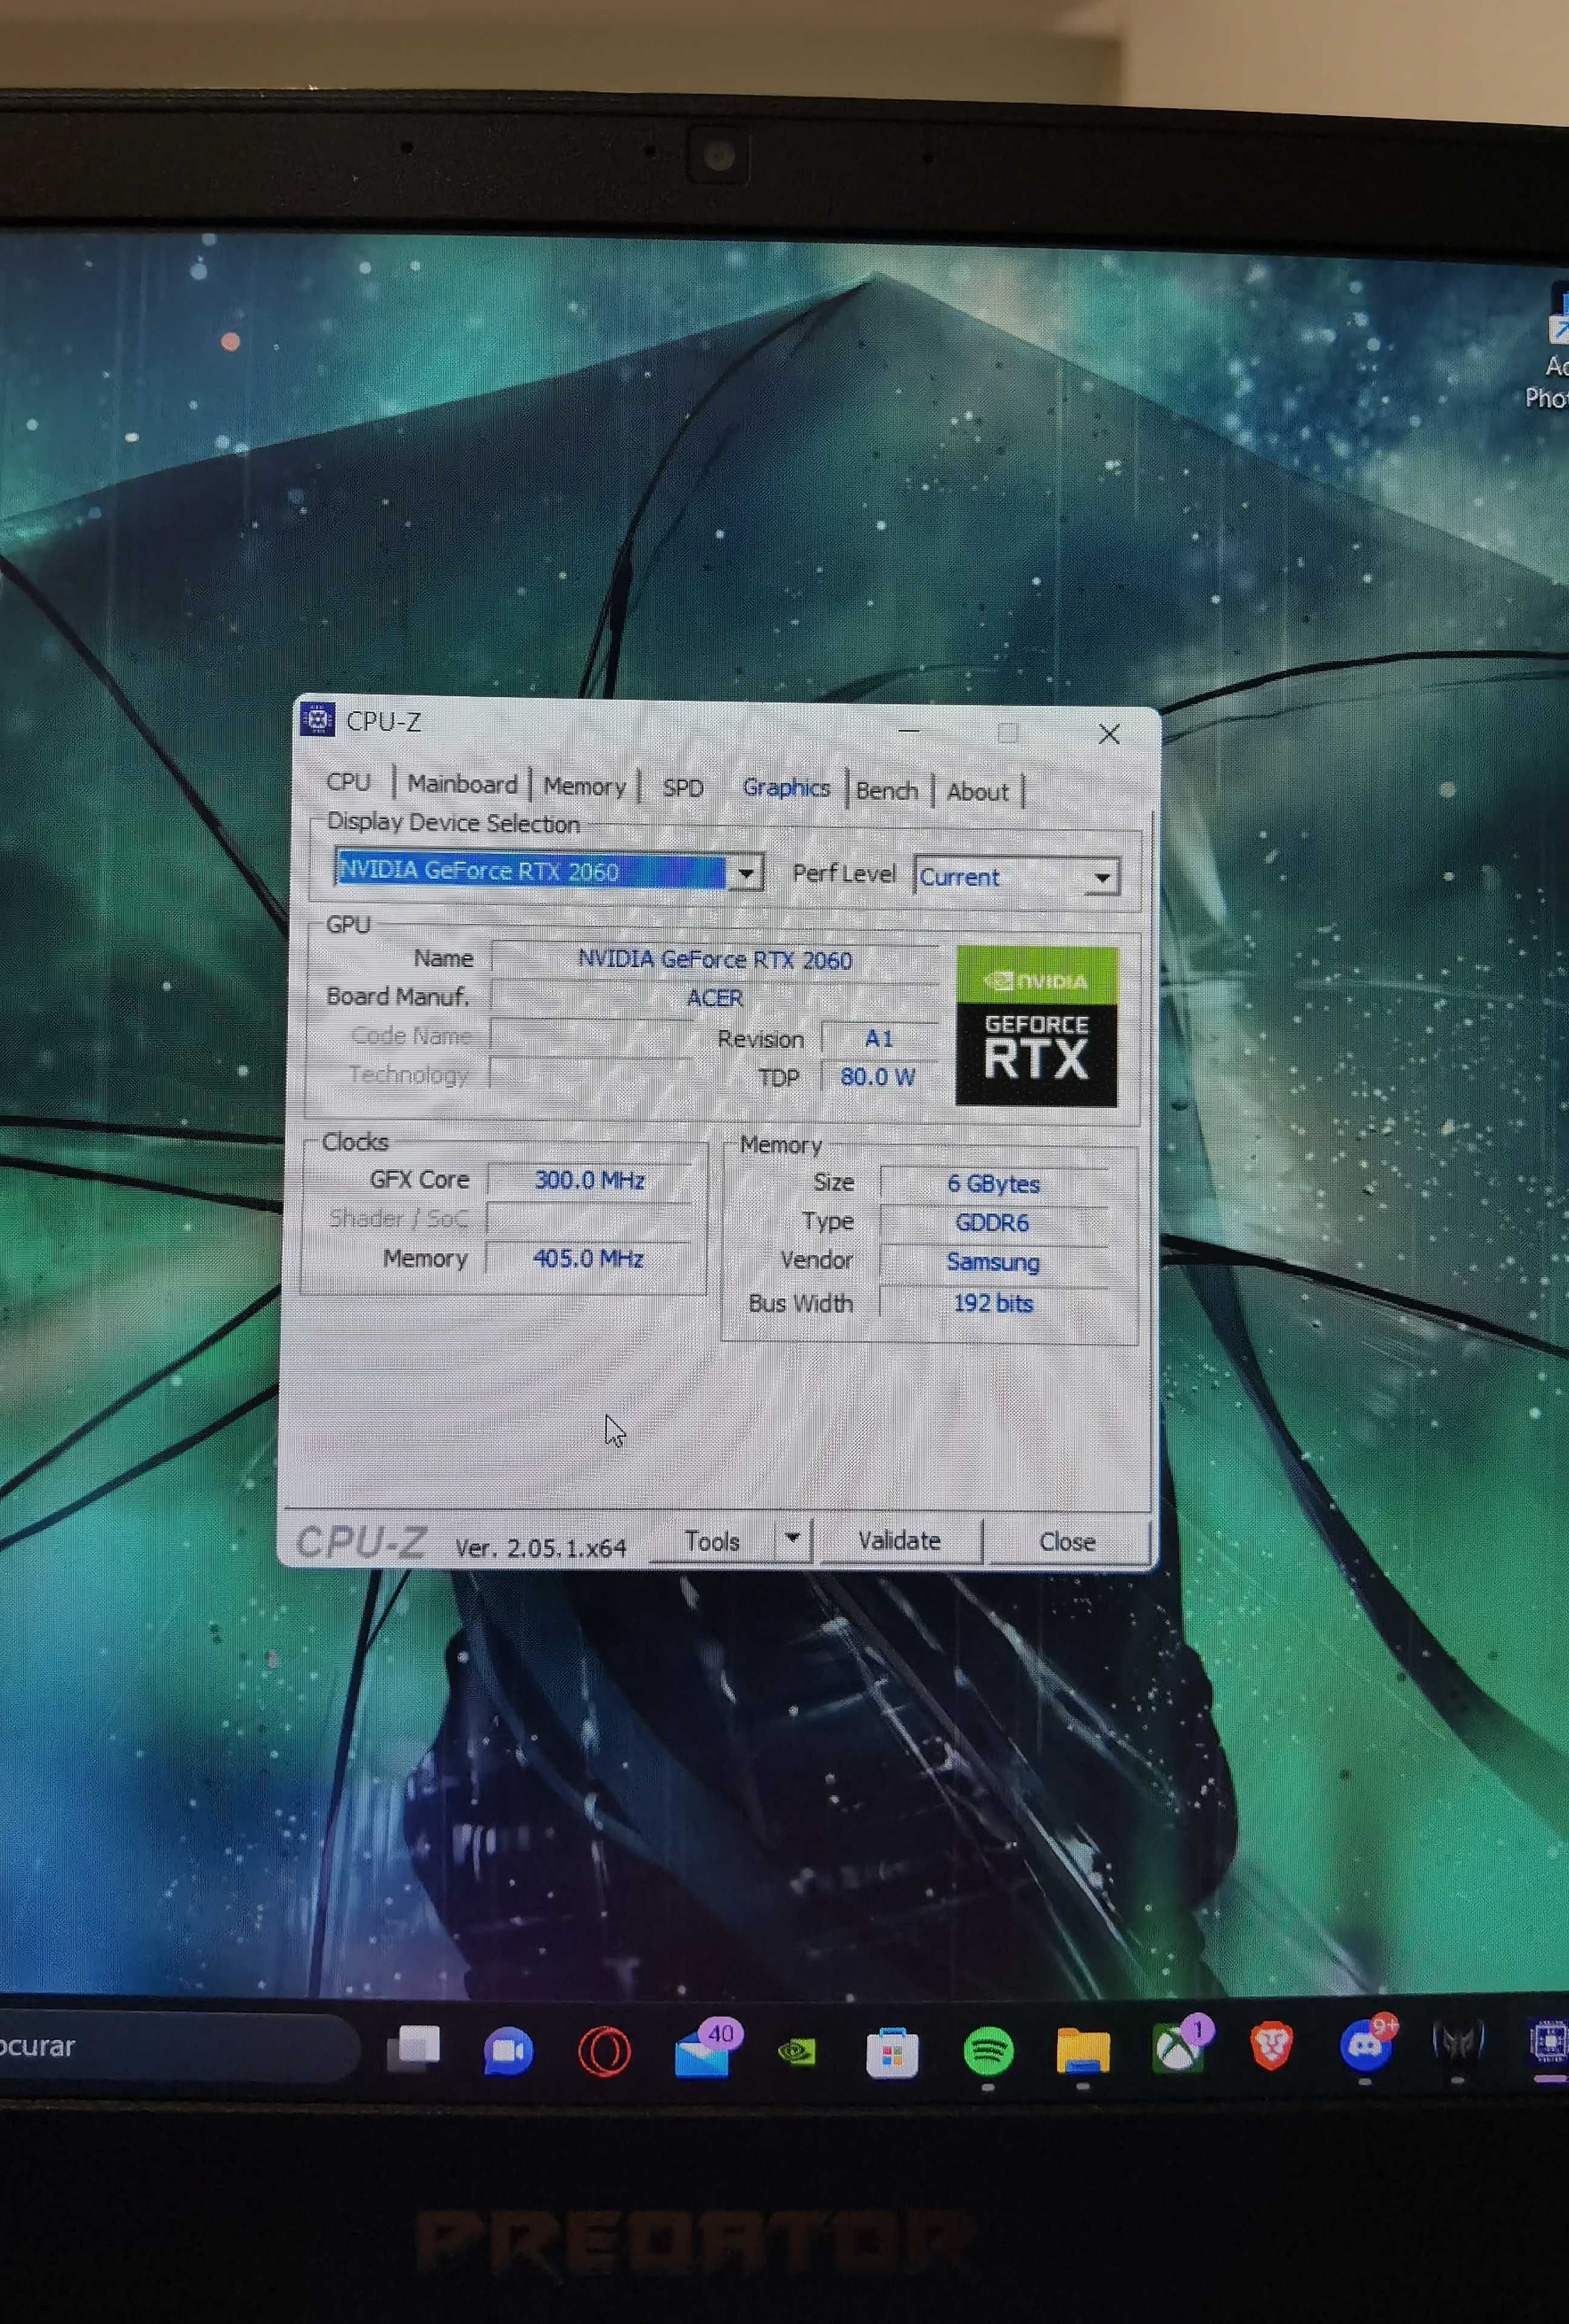Click the Samsung vendor value
Image resolution: width=1569 pixels, height=2324 pixels.
(993, 1262)
